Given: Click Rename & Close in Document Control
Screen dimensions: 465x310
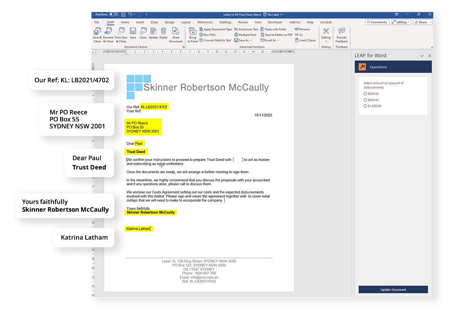Looking at the screenshot, I should (x=108, y=35).
